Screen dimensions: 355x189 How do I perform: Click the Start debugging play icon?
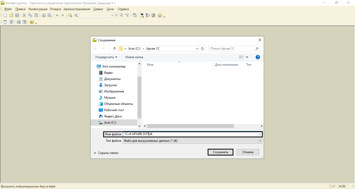tap(32, 22)
